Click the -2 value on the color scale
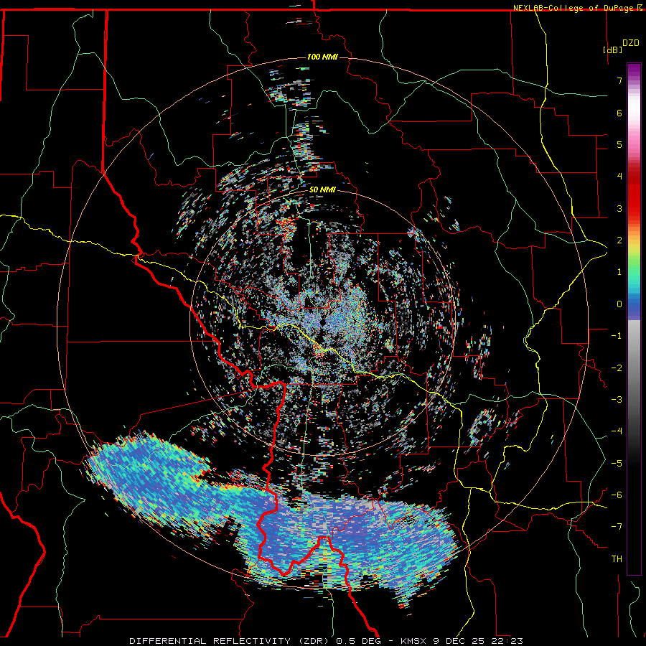 pyautogui.click(x=617, y=368)
